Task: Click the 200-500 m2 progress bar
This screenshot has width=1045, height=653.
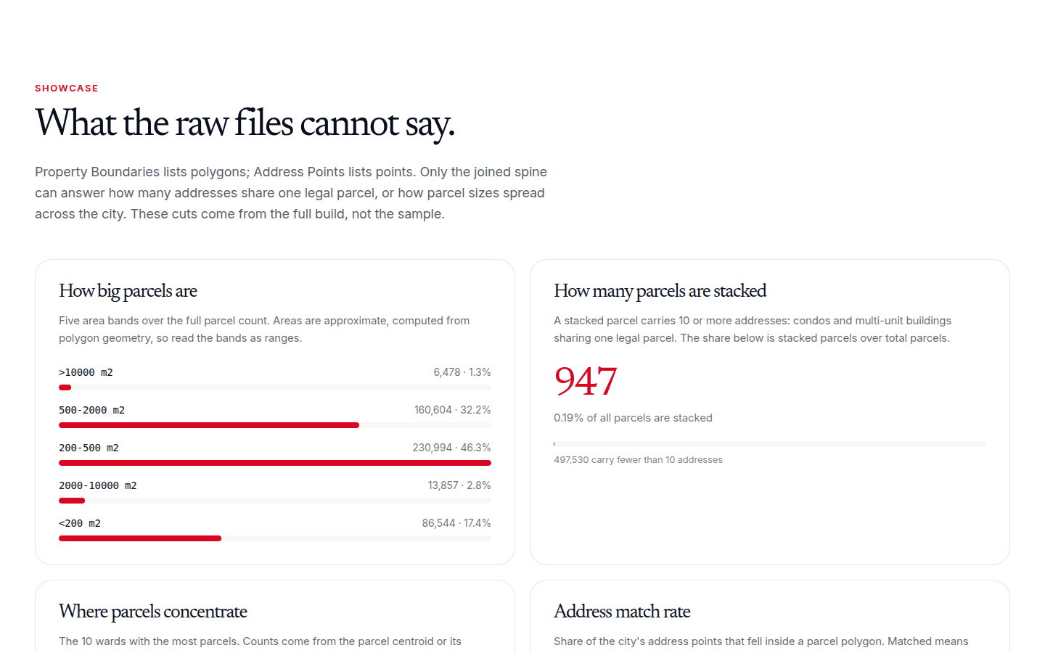Action: [x=275, y=463]
